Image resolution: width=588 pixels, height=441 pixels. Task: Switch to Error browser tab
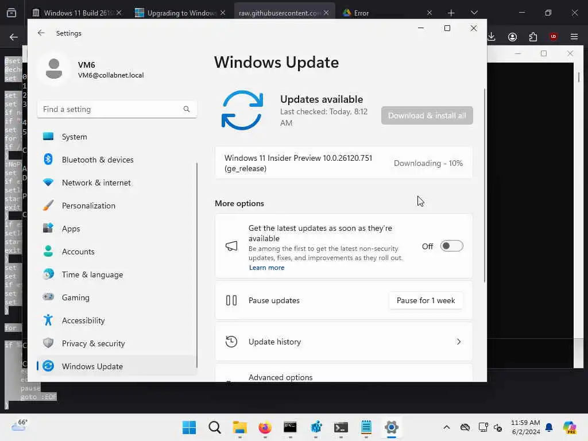[388, 13]
